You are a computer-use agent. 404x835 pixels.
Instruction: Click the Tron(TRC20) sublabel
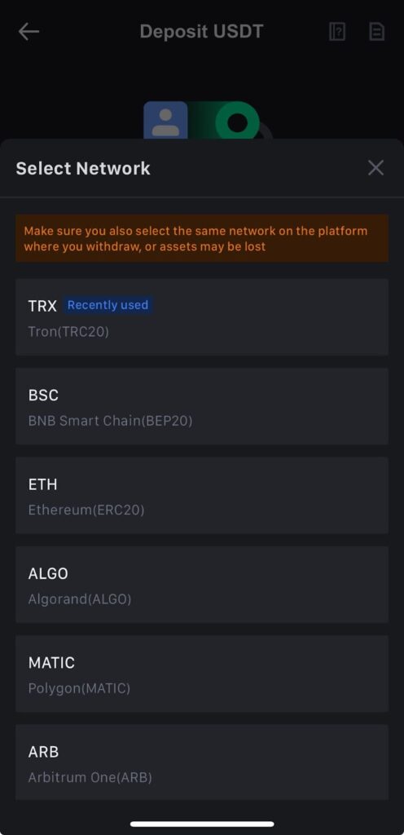(x=68, y=332)
